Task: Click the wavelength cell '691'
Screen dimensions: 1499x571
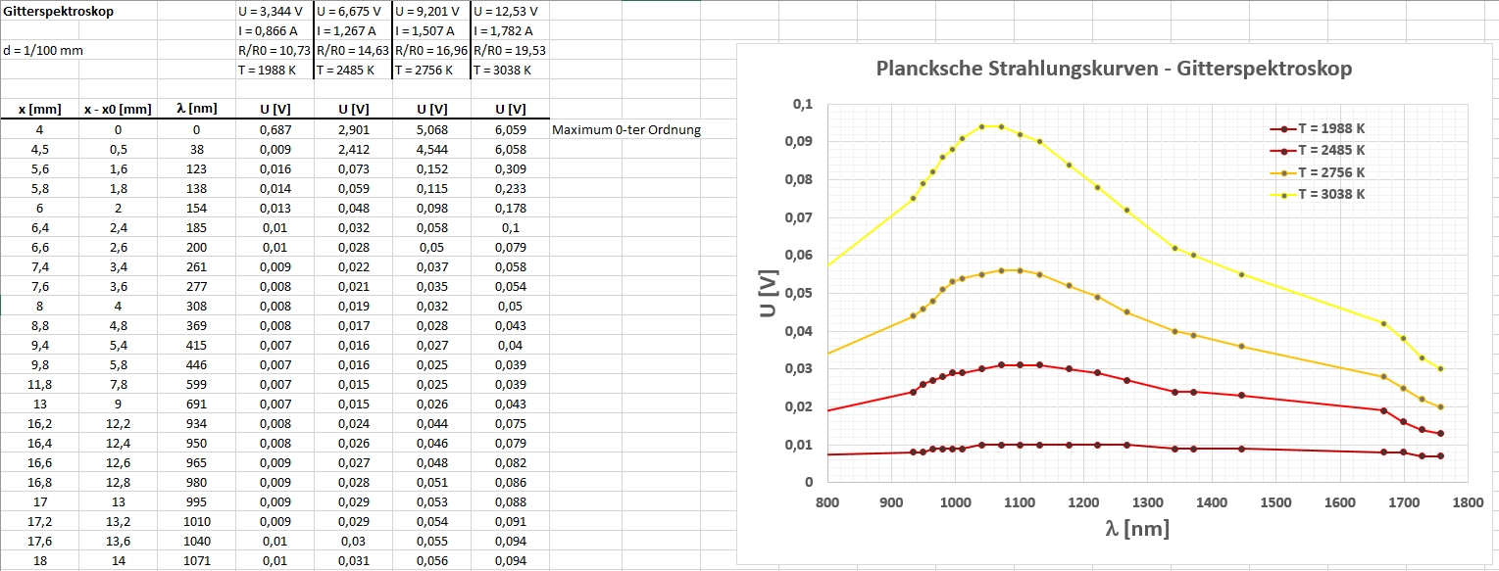Action: pos(196,404)
